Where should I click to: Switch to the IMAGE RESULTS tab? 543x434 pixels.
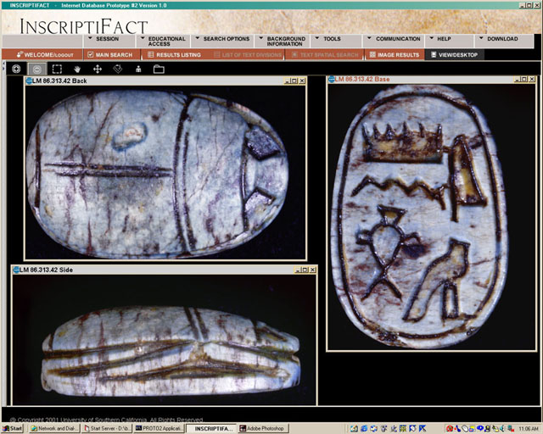tap(395, 55)
